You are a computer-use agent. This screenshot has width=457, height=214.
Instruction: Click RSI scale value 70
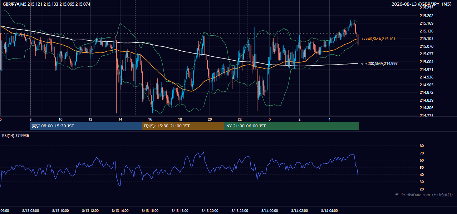click(x=422, y=153)
